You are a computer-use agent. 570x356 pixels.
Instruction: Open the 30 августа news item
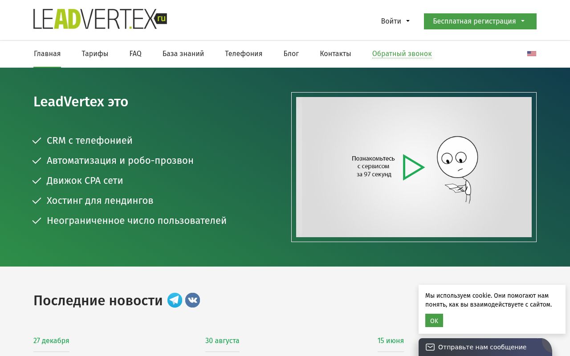(222, 341)
